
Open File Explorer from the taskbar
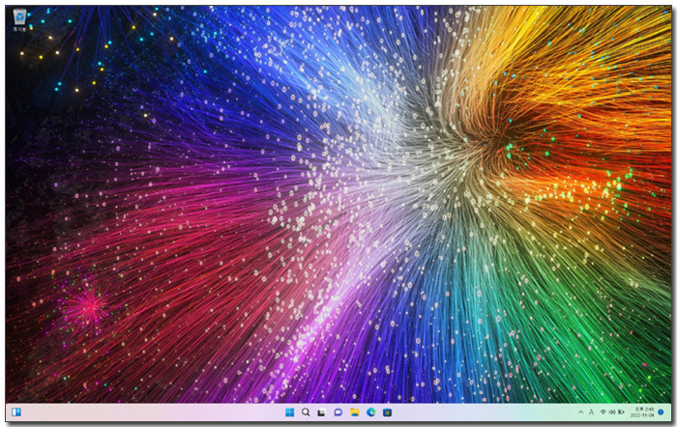(x=355, y=413)
